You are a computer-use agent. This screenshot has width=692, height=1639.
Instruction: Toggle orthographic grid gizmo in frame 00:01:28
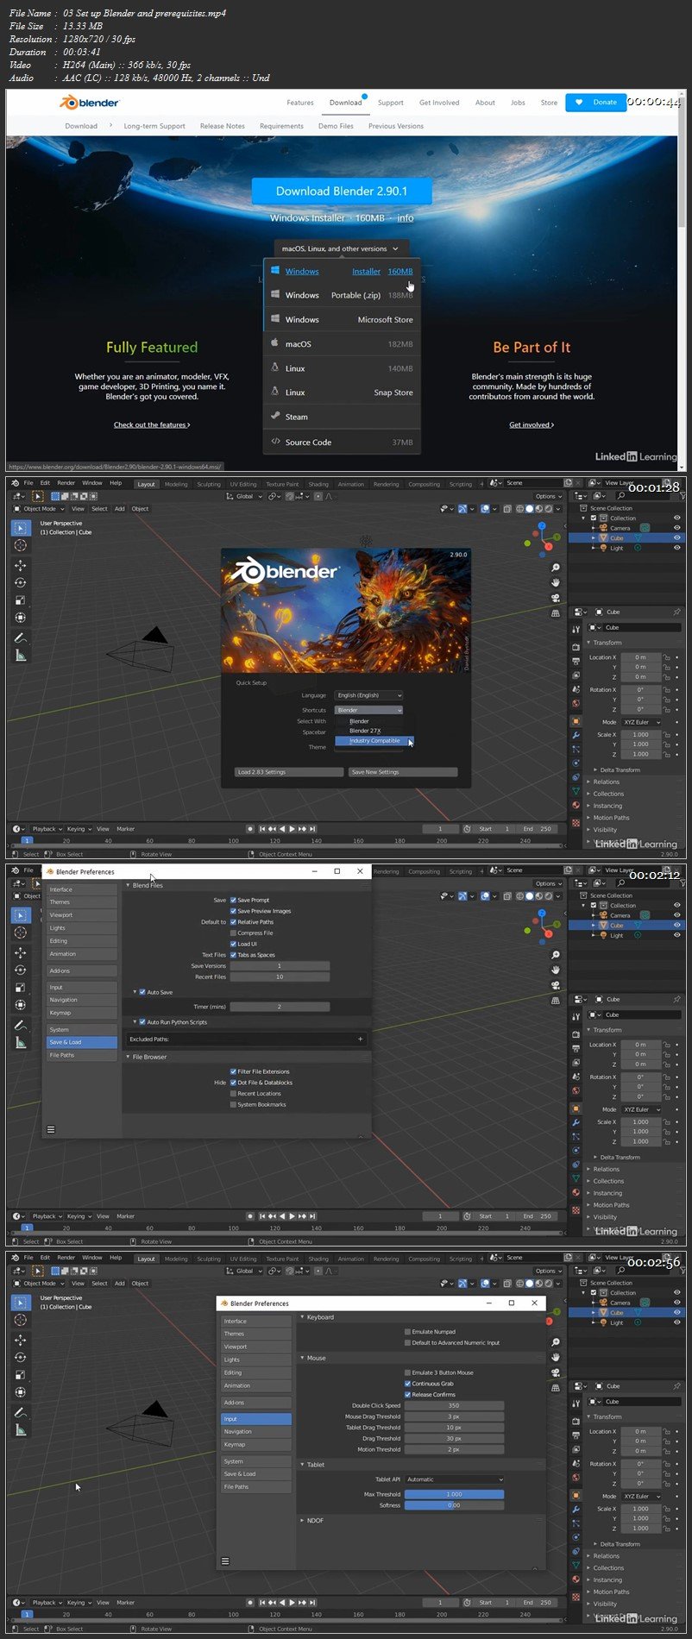556,613
